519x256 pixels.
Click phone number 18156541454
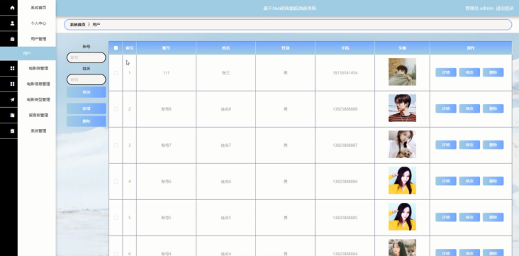click(x=345, y=73)
